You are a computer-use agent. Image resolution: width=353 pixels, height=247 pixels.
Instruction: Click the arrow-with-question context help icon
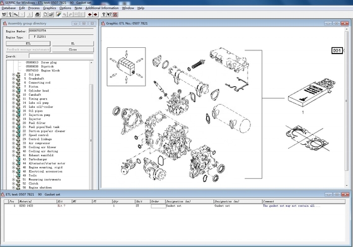(109, 14)
